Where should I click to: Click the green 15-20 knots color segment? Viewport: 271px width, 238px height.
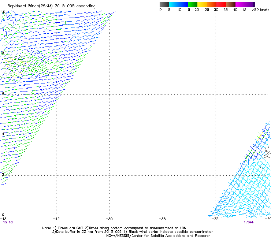193,4
